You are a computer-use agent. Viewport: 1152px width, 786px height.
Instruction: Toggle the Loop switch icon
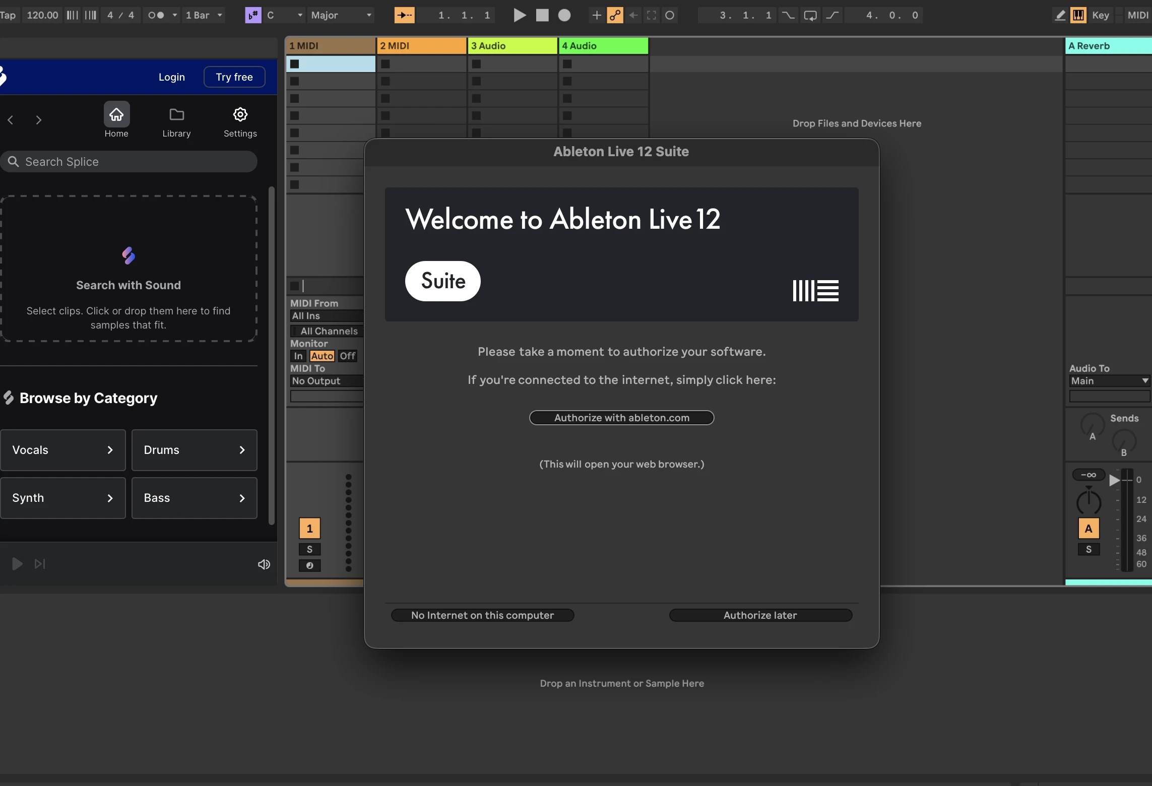(x=810, y=15)
